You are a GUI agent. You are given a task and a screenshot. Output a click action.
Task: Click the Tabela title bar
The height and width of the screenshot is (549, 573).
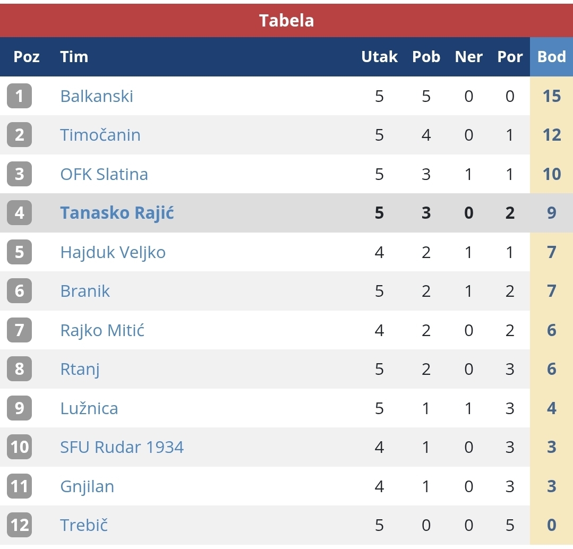coord(286,21)
